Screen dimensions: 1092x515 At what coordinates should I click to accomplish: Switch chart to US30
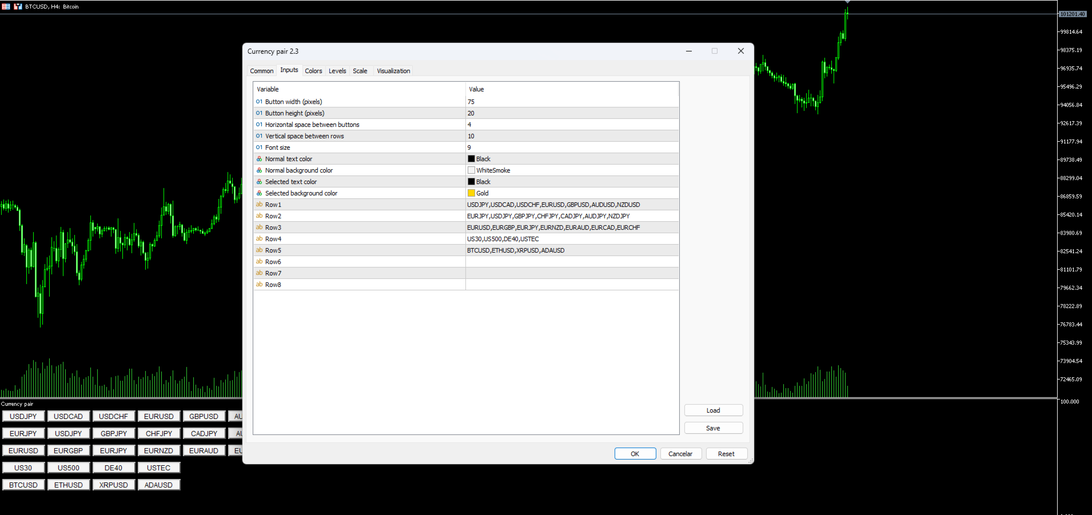tap(23, 468)
